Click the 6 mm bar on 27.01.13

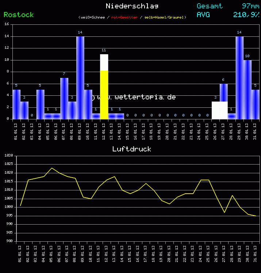[x=224, y=93]
